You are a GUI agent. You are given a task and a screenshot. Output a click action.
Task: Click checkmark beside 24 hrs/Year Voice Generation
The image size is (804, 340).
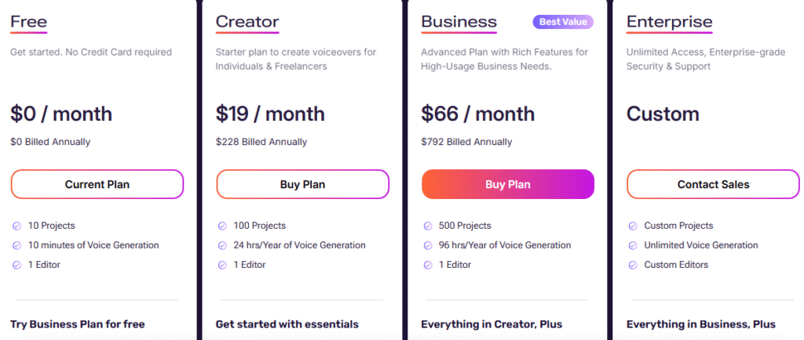pos(222,245)
